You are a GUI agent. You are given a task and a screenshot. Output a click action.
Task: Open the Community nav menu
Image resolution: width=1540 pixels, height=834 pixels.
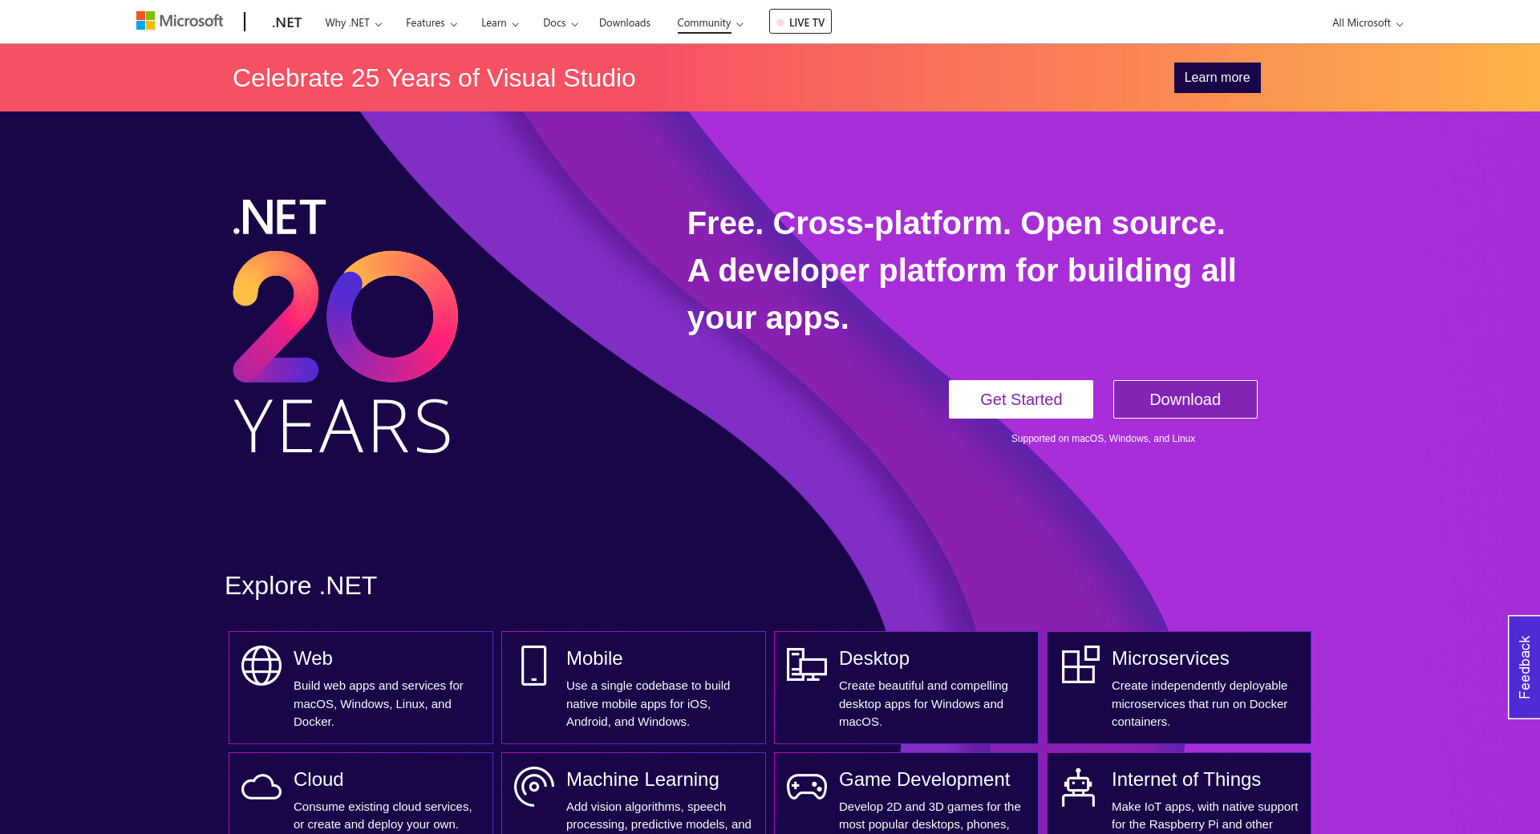pos(710,22)
